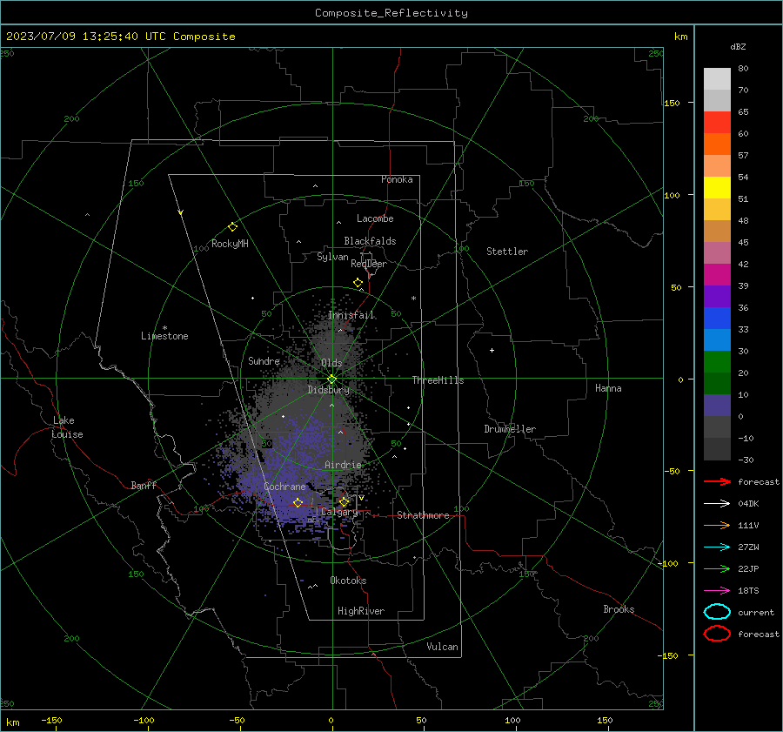
Task: Click the purple 10 dBZ color swatch
Action: click(717, 405)
